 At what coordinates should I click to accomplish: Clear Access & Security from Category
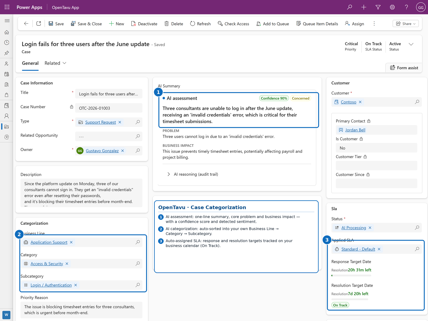point(67,264)
